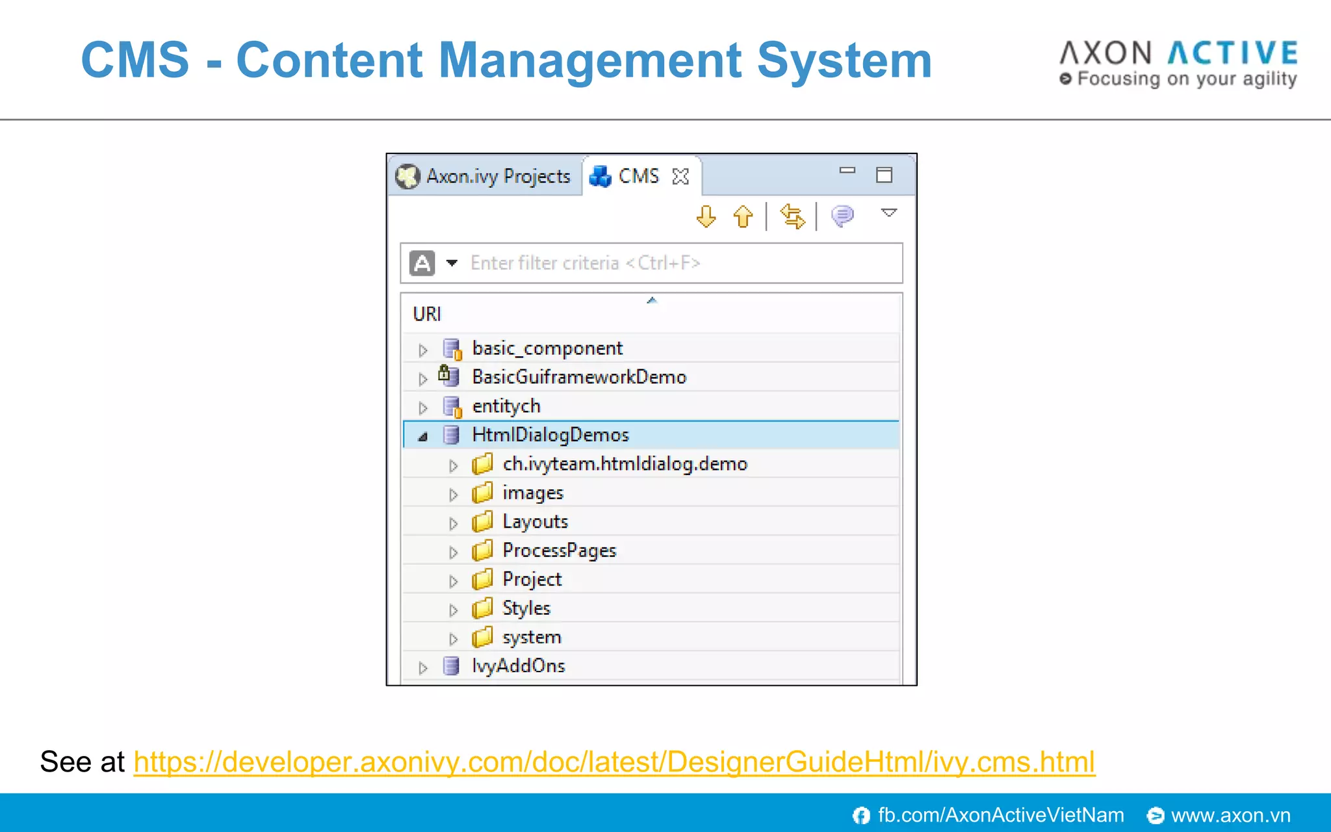
Task: Select the Styles entry text
Action: 526,608
